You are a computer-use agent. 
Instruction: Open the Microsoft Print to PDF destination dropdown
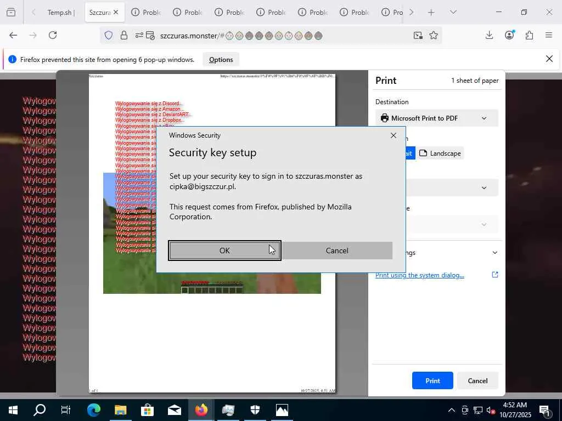[436, 118]
